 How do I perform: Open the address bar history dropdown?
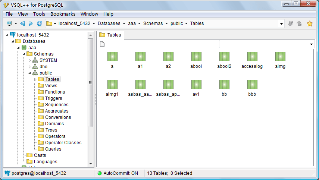(282, 23)
